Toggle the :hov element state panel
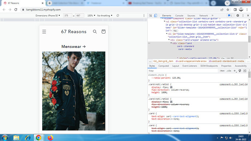This screenshot has width=251, height=141. coord(222,71)
